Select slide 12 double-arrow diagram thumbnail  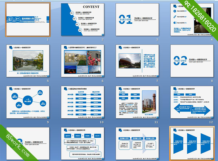[192, 102]
